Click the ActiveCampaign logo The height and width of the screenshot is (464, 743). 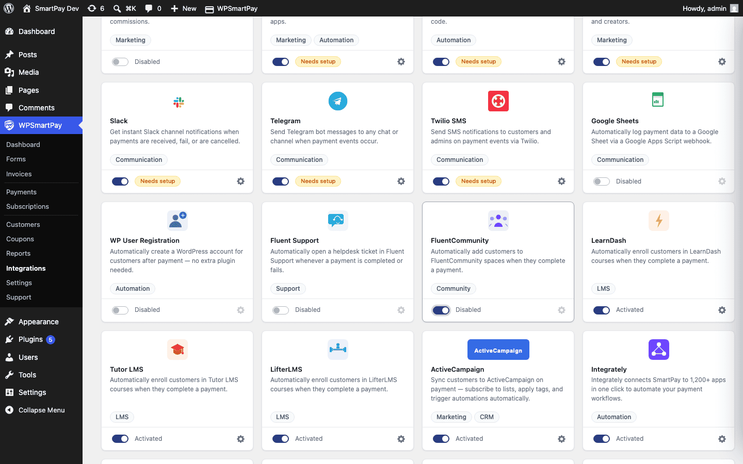pos(498,350)
